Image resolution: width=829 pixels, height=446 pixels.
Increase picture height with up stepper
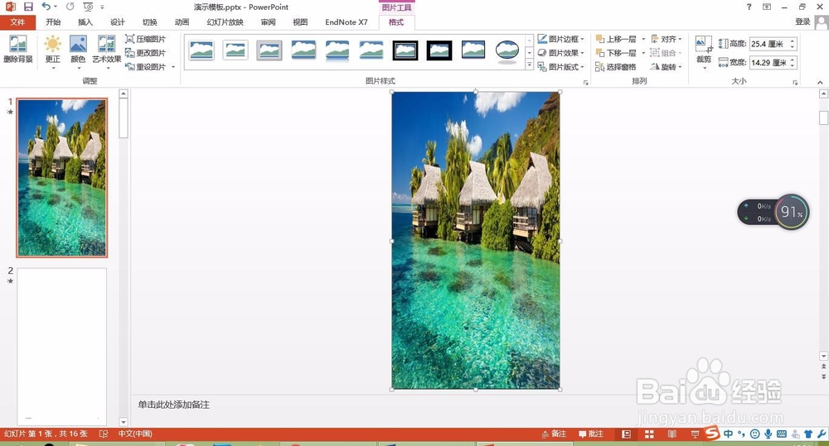click(793, 41)
